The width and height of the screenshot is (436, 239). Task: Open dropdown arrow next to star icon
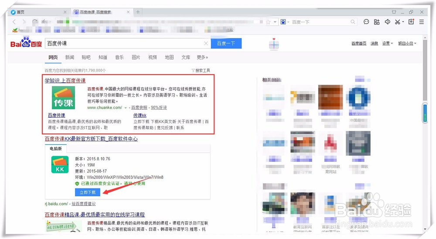coord(275,22)
